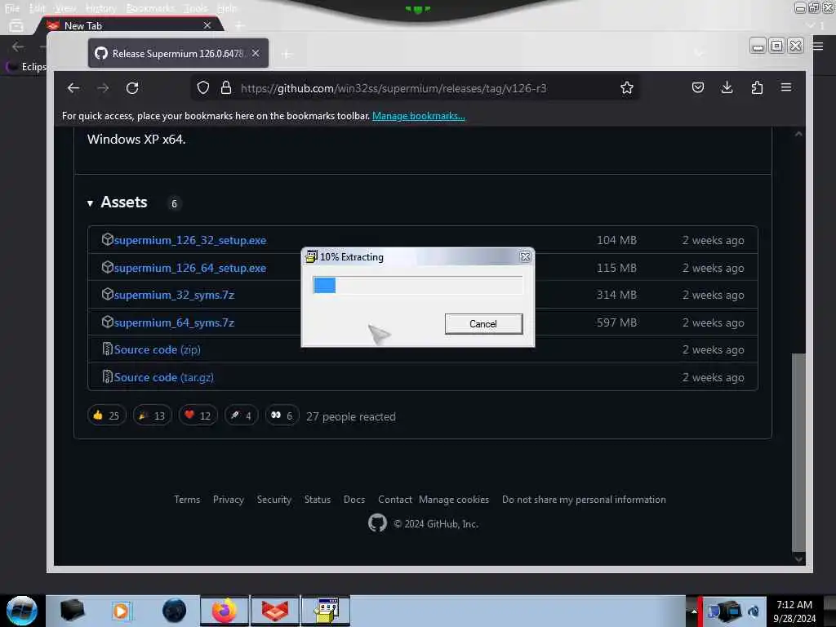
Task: Open Bookmarks menu in background browser
Action: 150,8
